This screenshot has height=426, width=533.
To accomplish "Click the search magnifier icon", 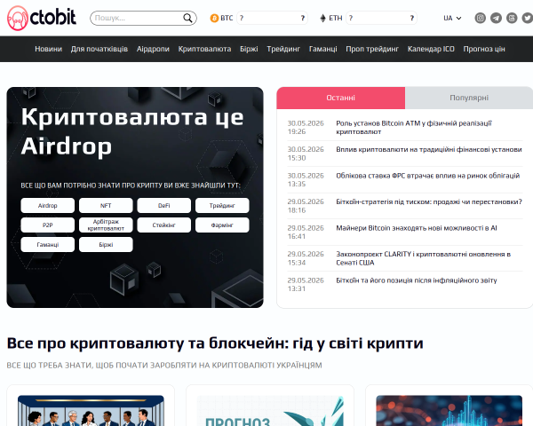I will pos(187,18).
